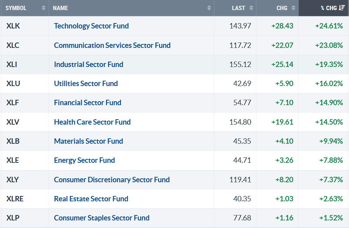Image resolution: width=349 pixels, height=228 pixels.
Task: Click sort arrows icon in NAME column
Action: click(x=209, y=8)
